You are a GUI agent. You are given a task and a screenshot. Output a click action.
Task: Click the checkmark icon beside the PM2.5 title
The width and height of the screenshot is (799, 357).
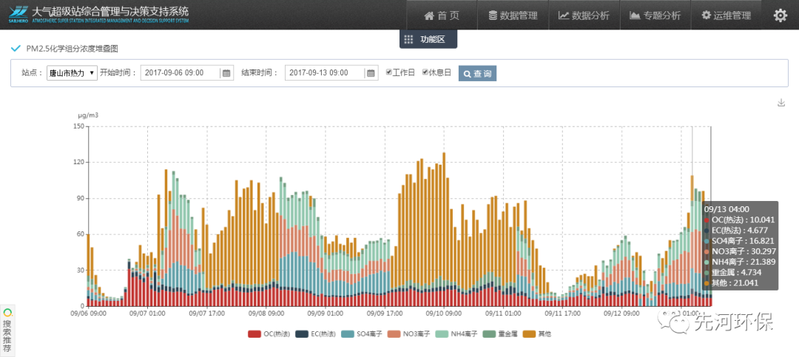click(x=16, y=49)
